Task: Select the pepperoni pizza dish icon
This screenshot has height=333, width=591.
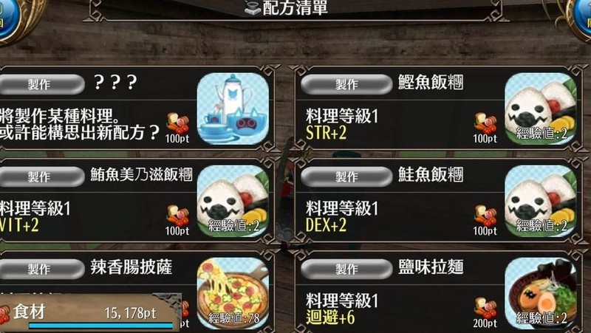Action: 233,293
